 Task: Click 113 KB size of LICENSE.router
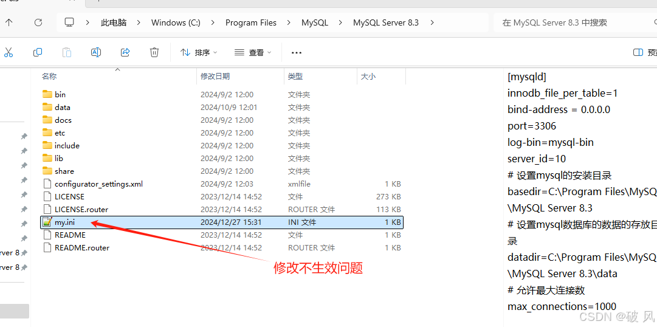(388, 209)
